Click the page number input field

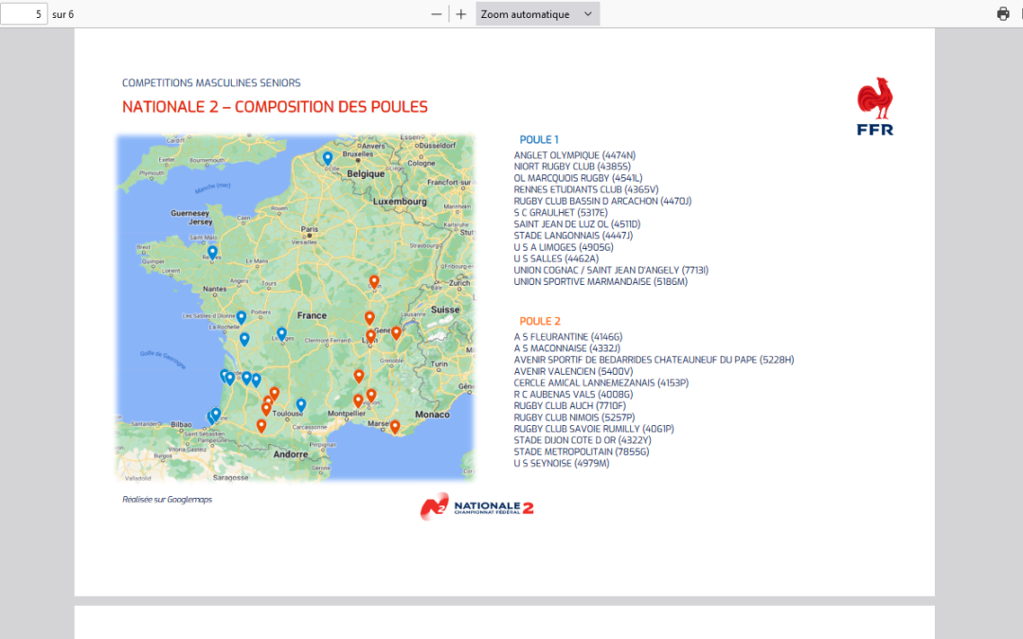[24, 13]
